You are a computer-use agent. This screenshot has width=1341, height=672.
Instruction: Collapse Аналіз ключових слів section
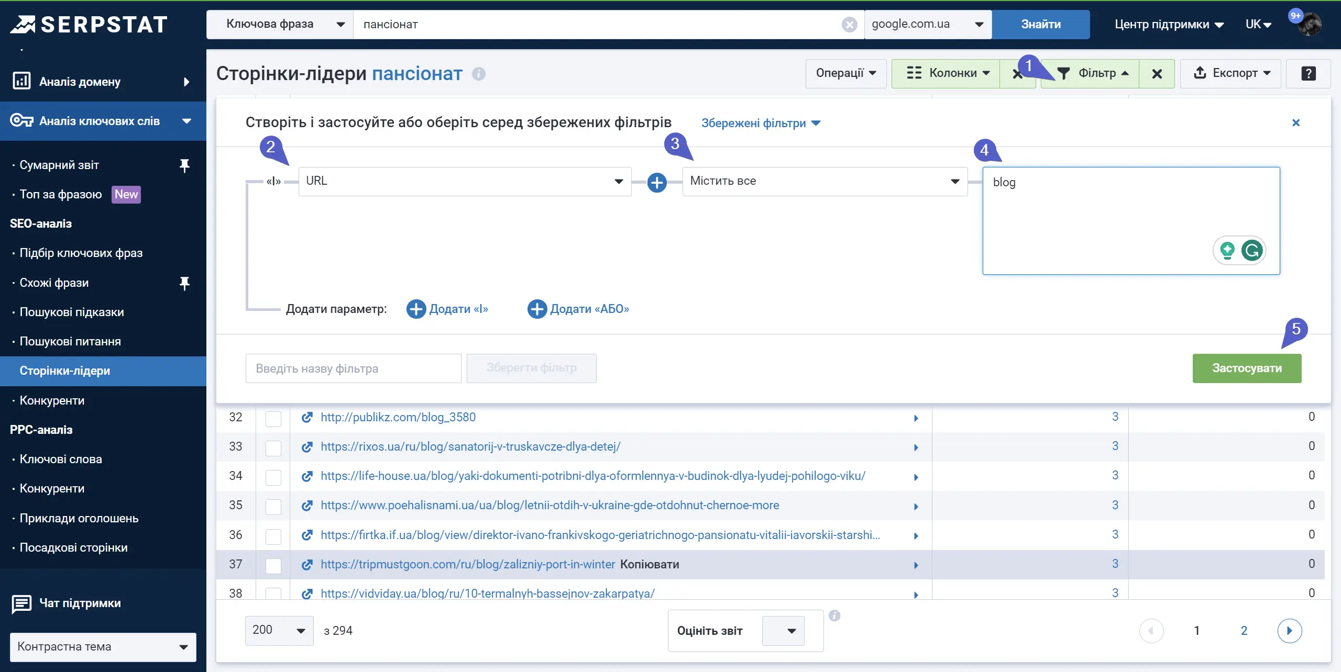[x=103, y=121]
